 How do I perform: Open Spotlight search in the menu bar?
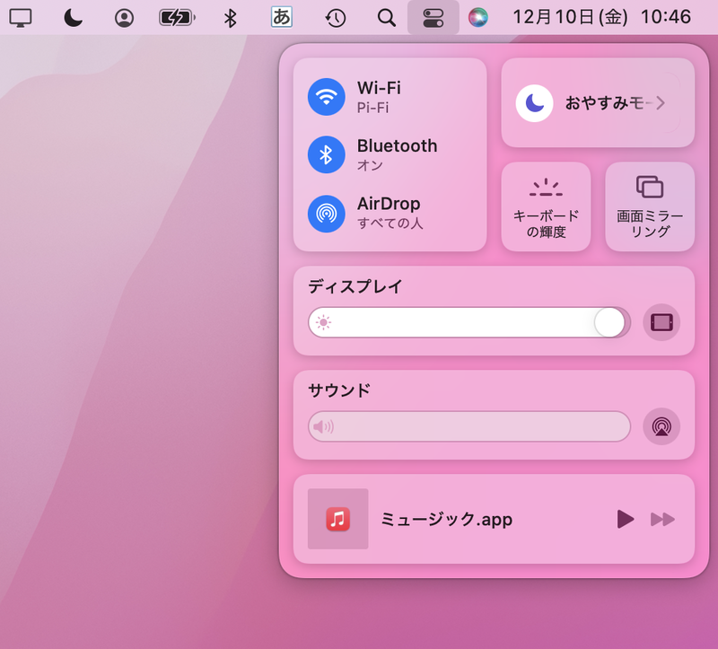[385, 16]
